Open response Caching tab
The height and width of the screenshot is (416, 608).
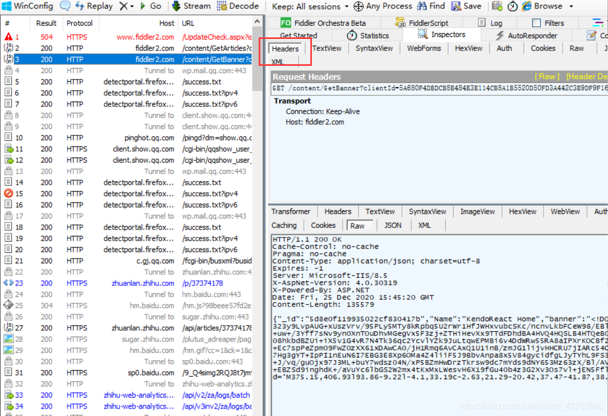pyautogui.click(x=284, y=225)
